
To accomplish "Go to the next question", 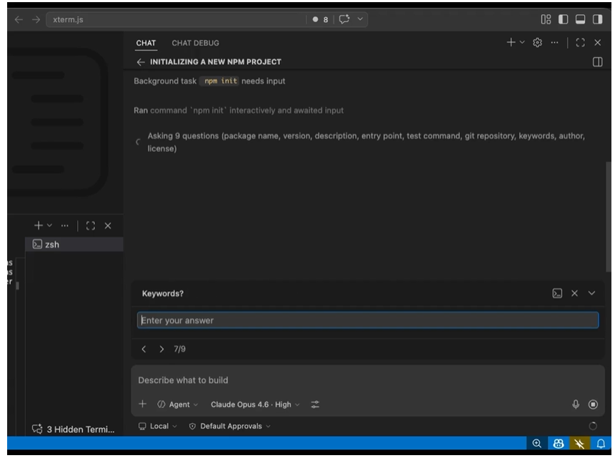I will 161,349.
